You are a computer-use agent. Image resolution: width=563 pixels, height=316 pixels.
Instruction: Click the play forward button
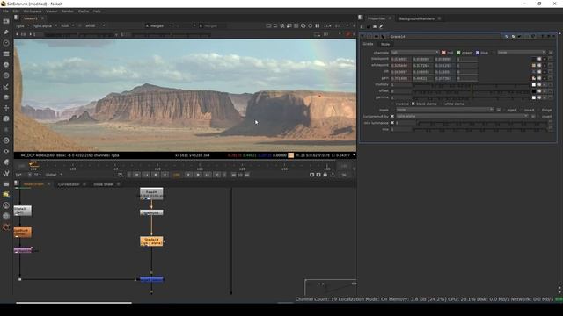[198, 175]
